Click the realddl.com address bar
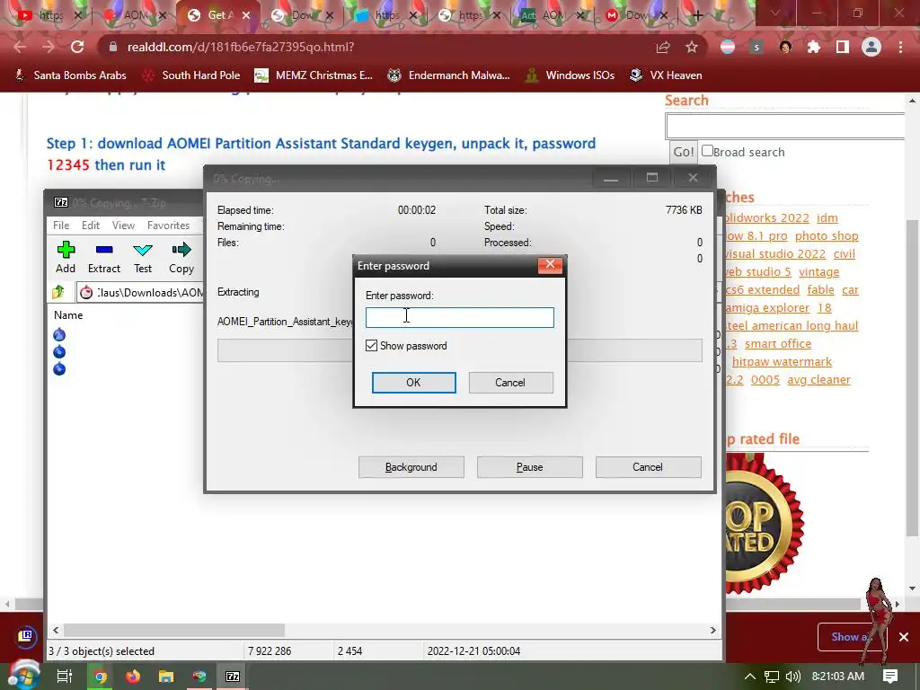This screenshot has width=920, height=690. pyautogui.click(x=376, y=47)
